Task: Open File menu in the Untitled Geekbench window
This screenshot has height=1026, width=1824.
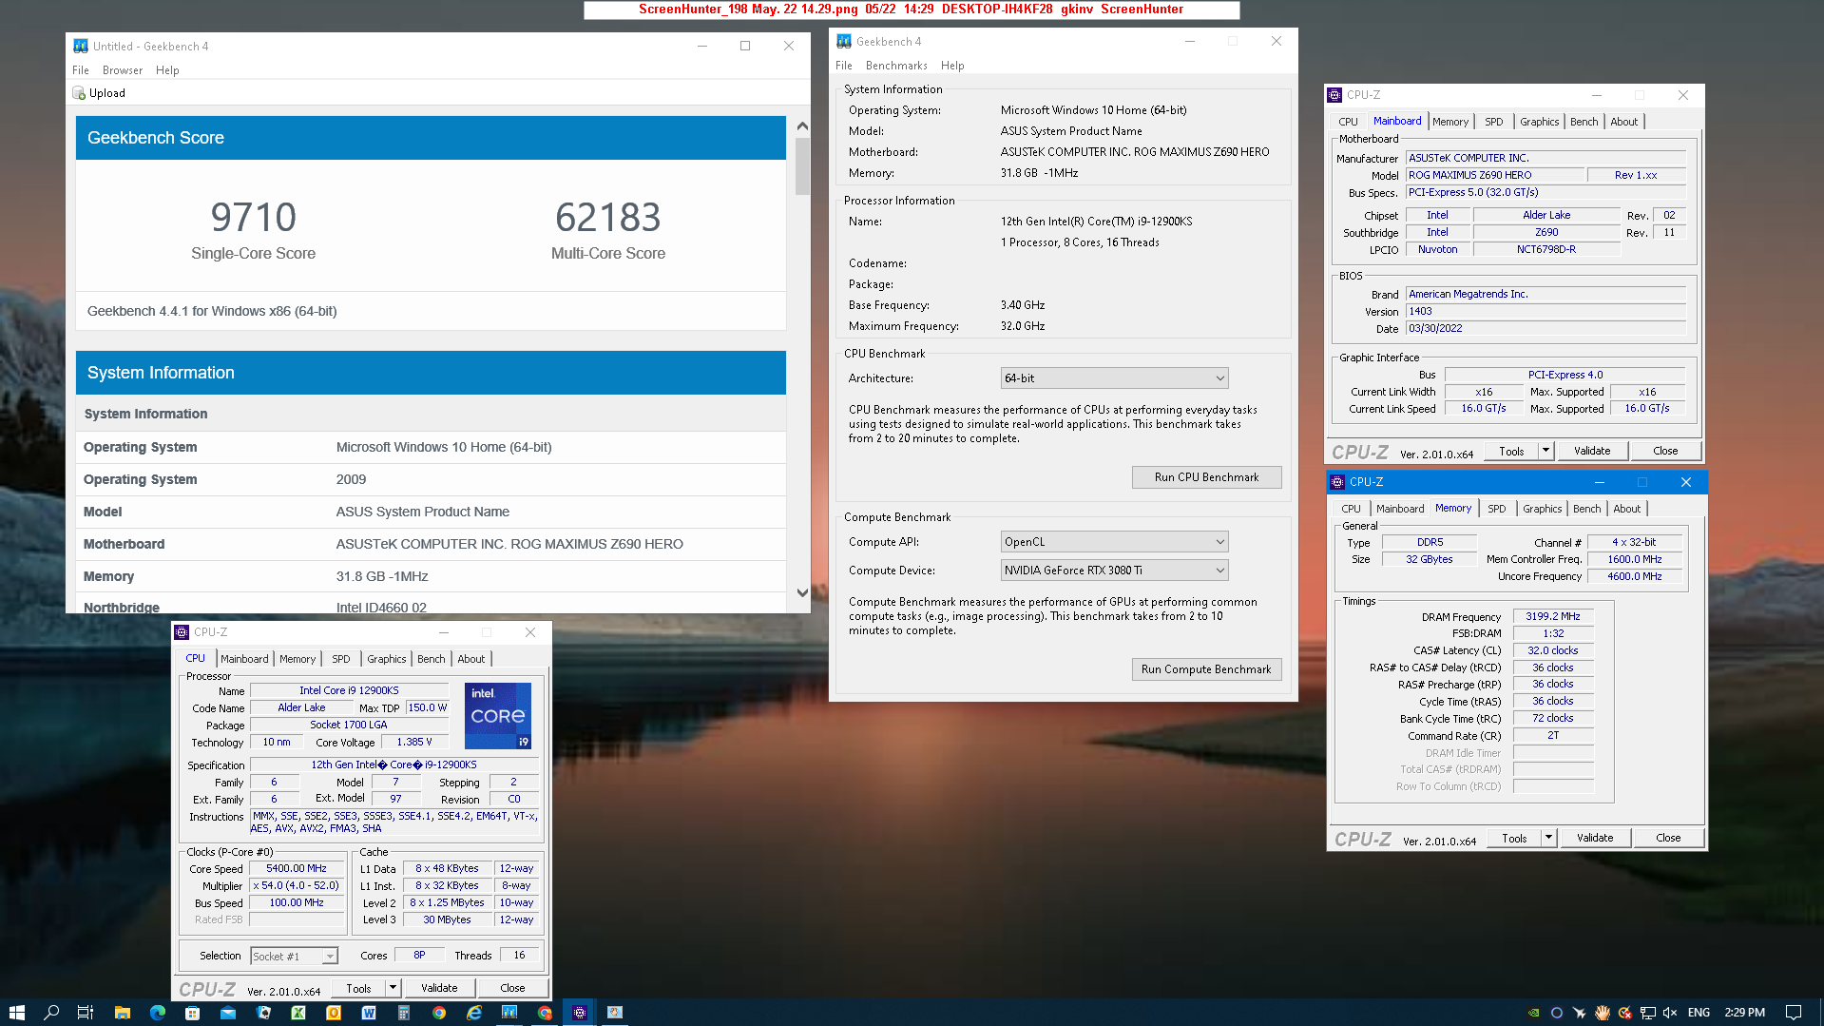Action: (x=81, y=70)
